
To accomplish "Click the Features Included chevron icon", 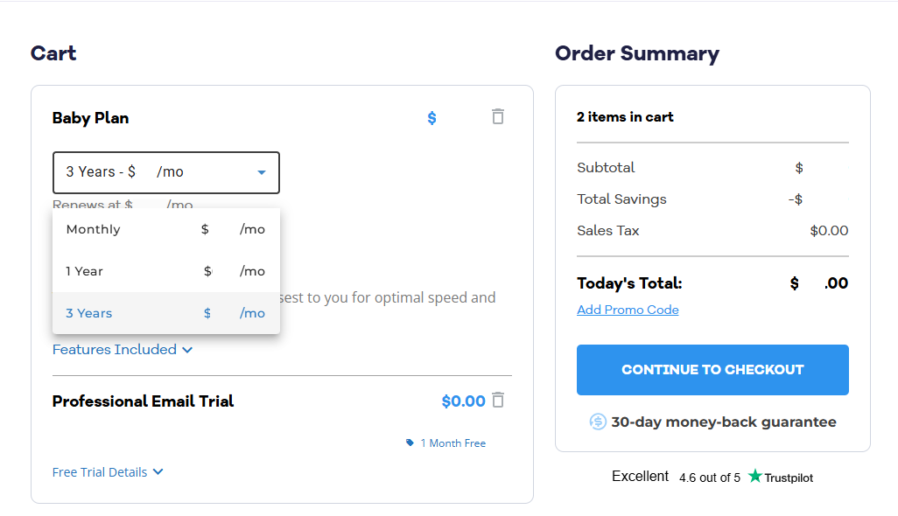I will coord(187,349).
